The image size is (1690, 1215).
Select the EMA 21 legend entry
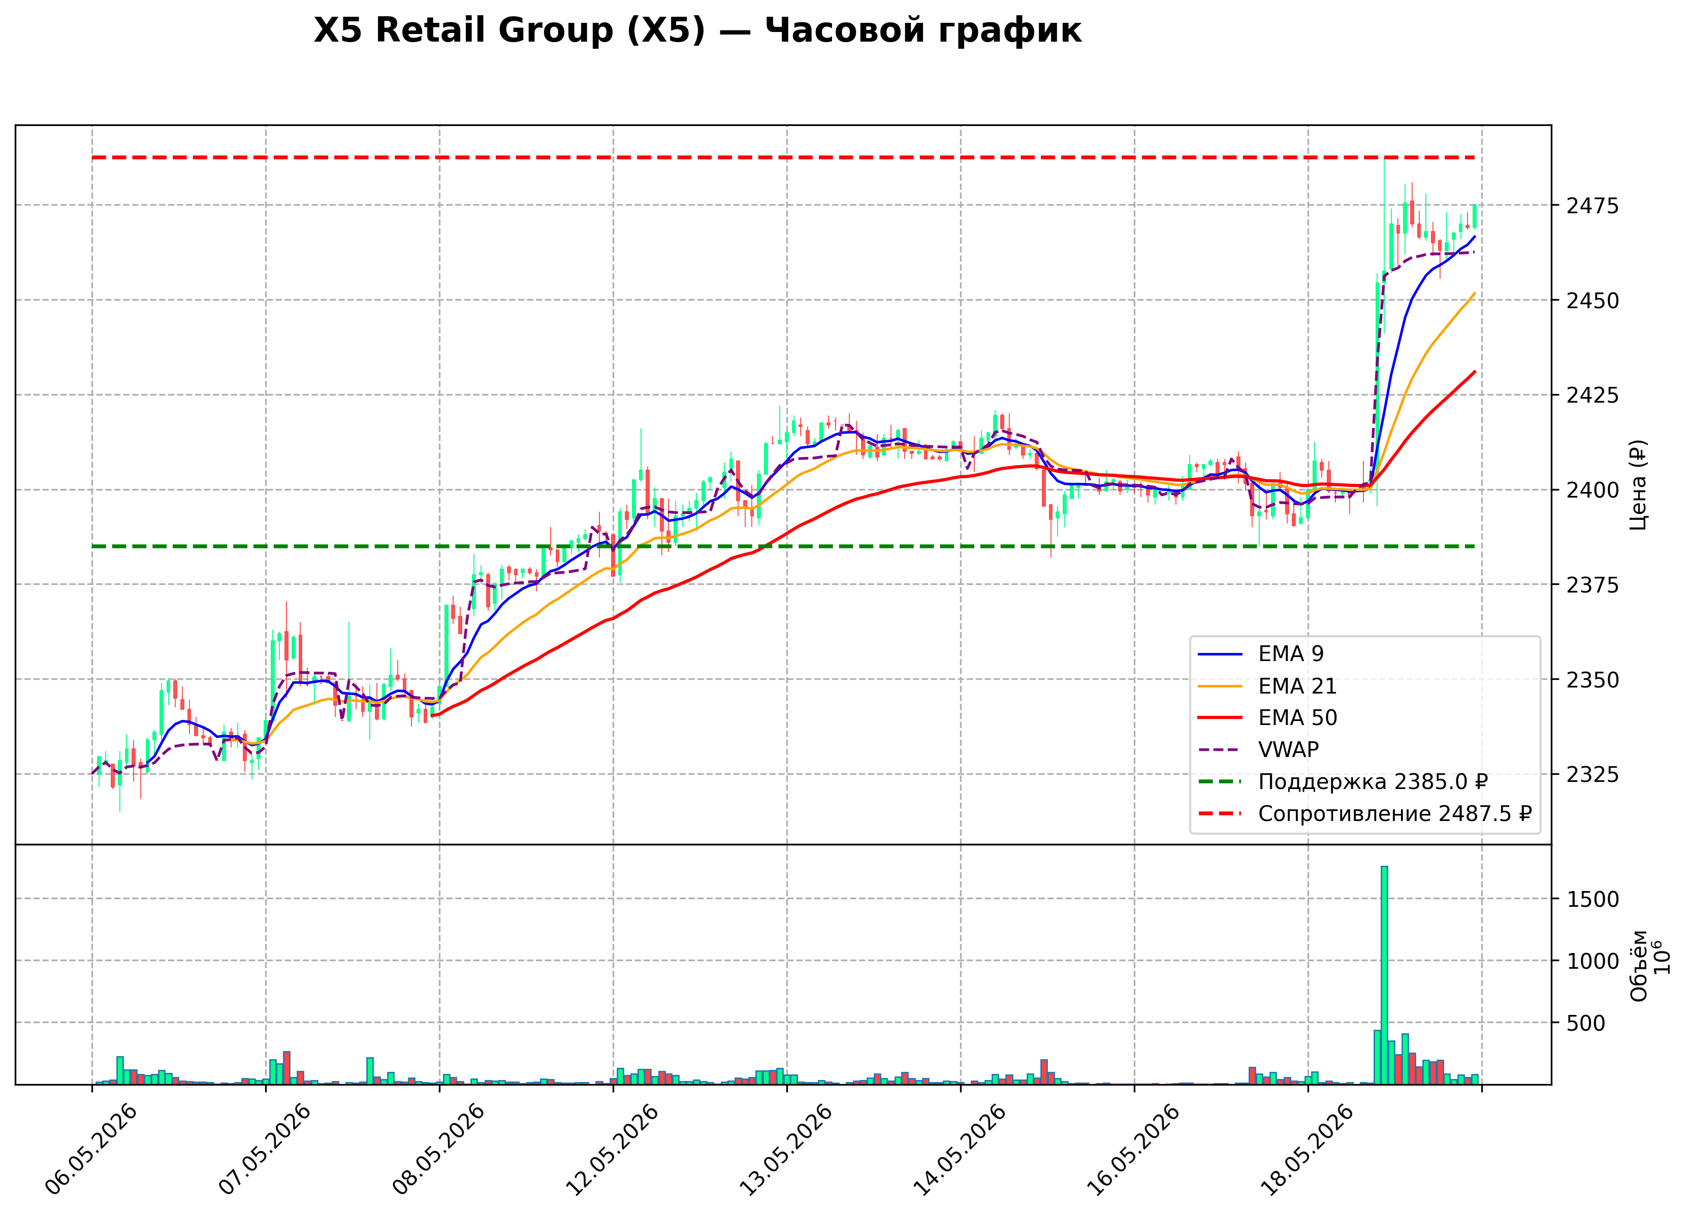click(1267, 686)
